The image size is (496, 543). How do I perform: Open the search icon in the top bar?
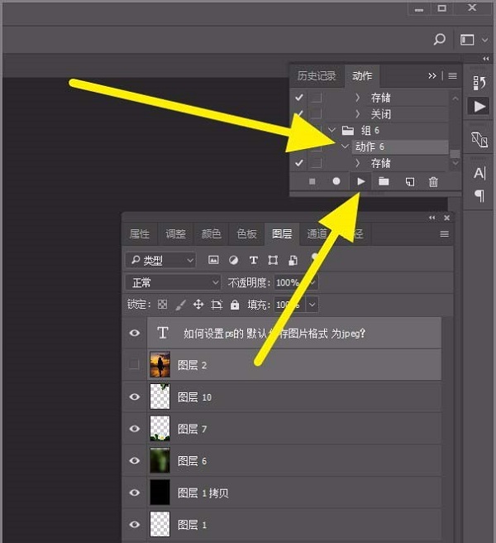439,40
